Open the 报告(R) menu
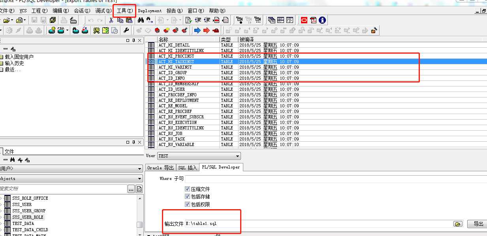This screenshot has width=487, height=236. [x=175, y=11]
